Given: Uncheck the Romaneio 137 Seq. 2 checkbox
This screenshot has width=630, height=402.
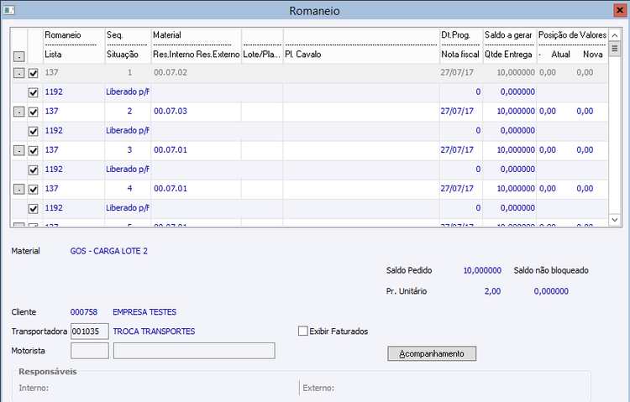Looking at the screenshot, I should [x=34, y=112].
